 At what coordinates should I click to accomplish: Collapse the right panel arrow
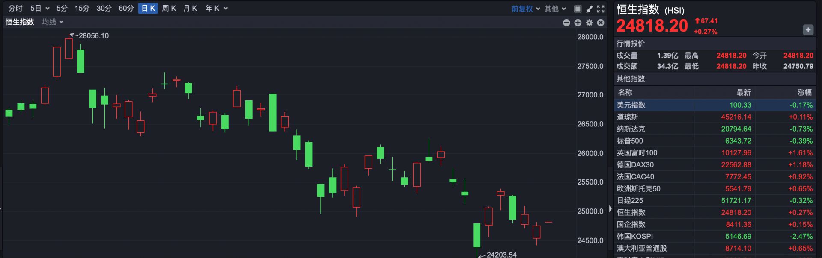tap(610, 208)
